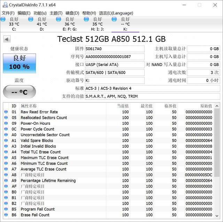Click the features field S.M.A.R.T., APM, NCQ, TRIM
This screenshot has width=223, height=222.
pyautogui.click(x=153, y=96)
